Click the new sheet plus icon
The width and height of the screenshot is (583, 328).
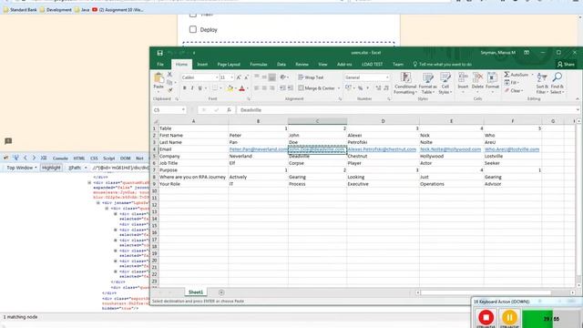(x=221, y=292)
